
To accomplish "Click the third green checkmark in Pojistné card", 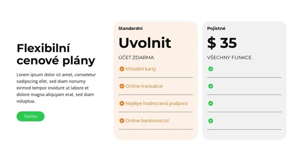I will [x=210, y=103].
